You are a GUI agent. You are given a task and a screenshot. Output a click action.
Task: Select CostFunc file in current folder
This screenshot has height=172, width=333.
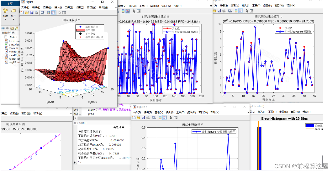(x=12, y=41)
